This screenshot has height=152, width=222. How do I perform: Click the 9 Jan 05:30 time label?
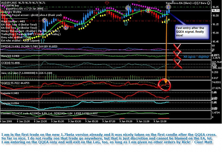click(x=92, y=121)
